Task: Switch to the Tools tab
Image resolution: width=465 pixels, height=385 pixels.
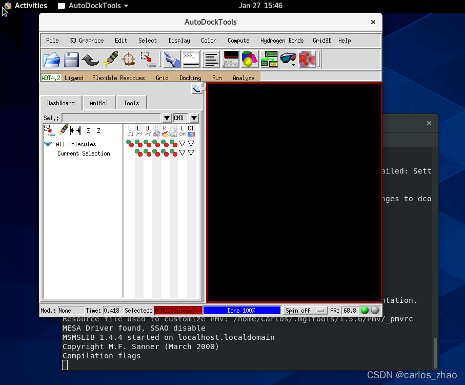Action: tap(131, 103)
